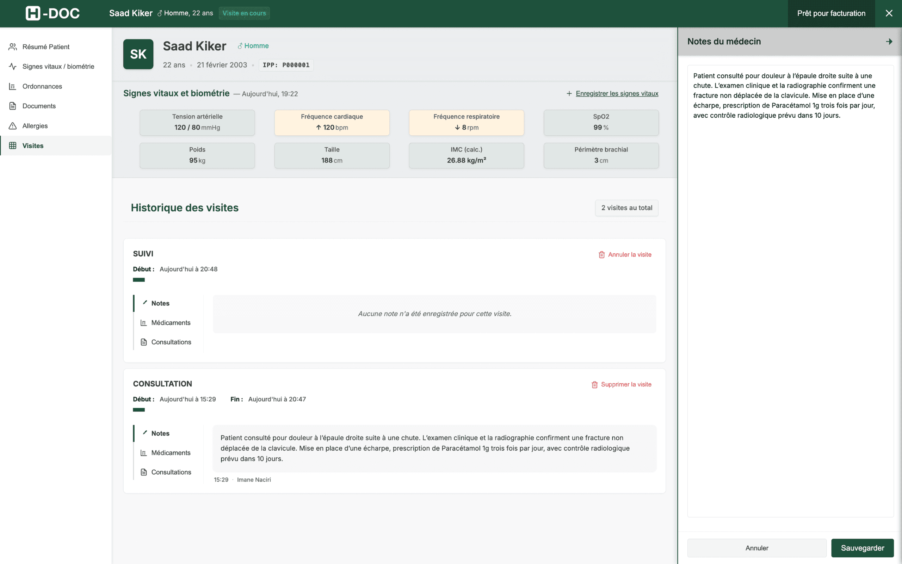This screenshot has width=902, height=564.
Task: Click the H-DOC logo
Action: (x=52, y=13)
